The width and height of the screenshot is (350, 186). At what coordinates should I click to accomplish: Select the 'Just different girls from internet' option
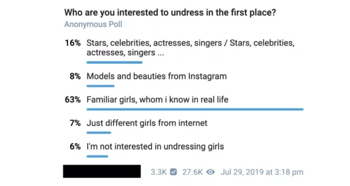pos(147,123)
